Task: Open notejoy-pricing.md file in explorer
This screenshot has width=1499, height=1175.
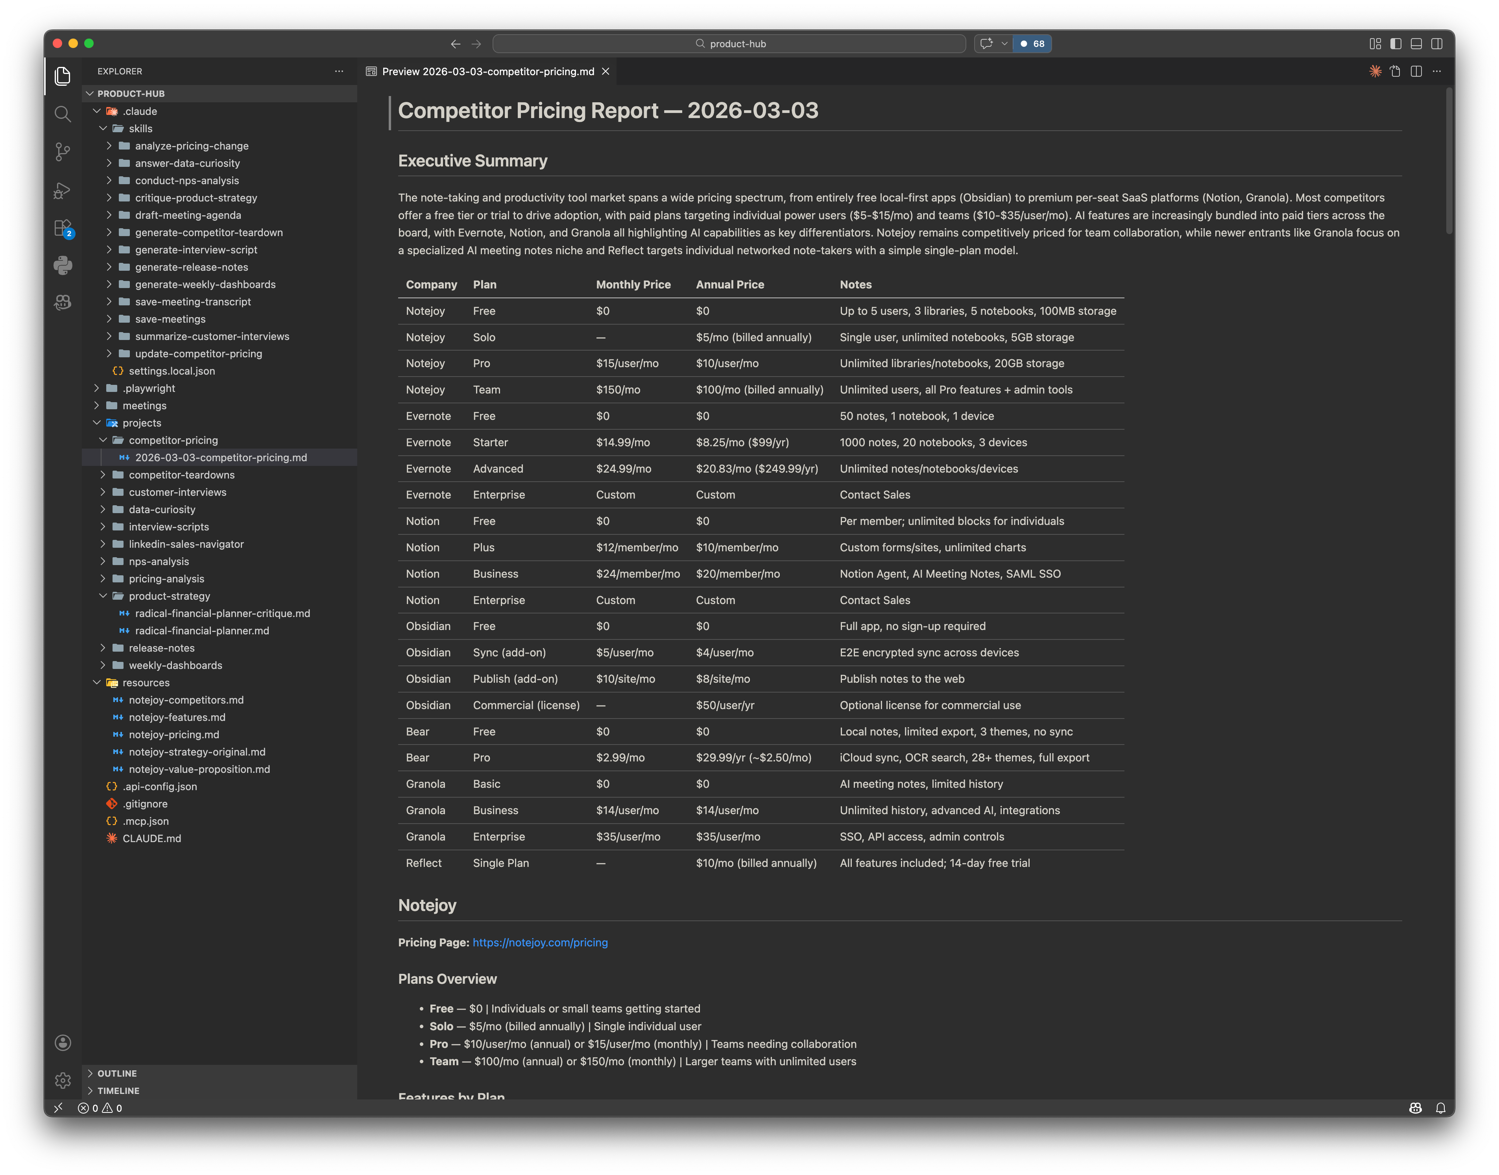Action: click(x=174, y=735)
